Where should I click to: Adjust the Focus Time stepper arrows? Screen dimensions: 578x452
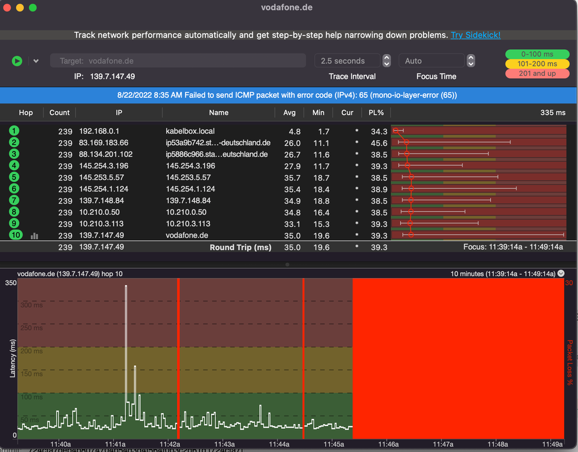tap(471, 61)
